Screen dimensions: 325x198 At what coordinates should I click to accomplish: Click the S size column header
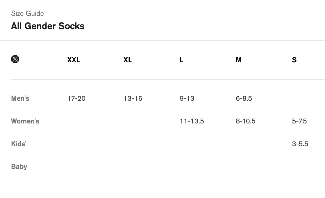tap(294, 60)
